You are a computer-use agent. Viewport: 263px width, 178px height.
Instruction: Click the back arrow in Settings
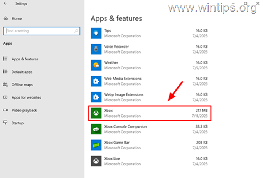(x=5, y=3)
